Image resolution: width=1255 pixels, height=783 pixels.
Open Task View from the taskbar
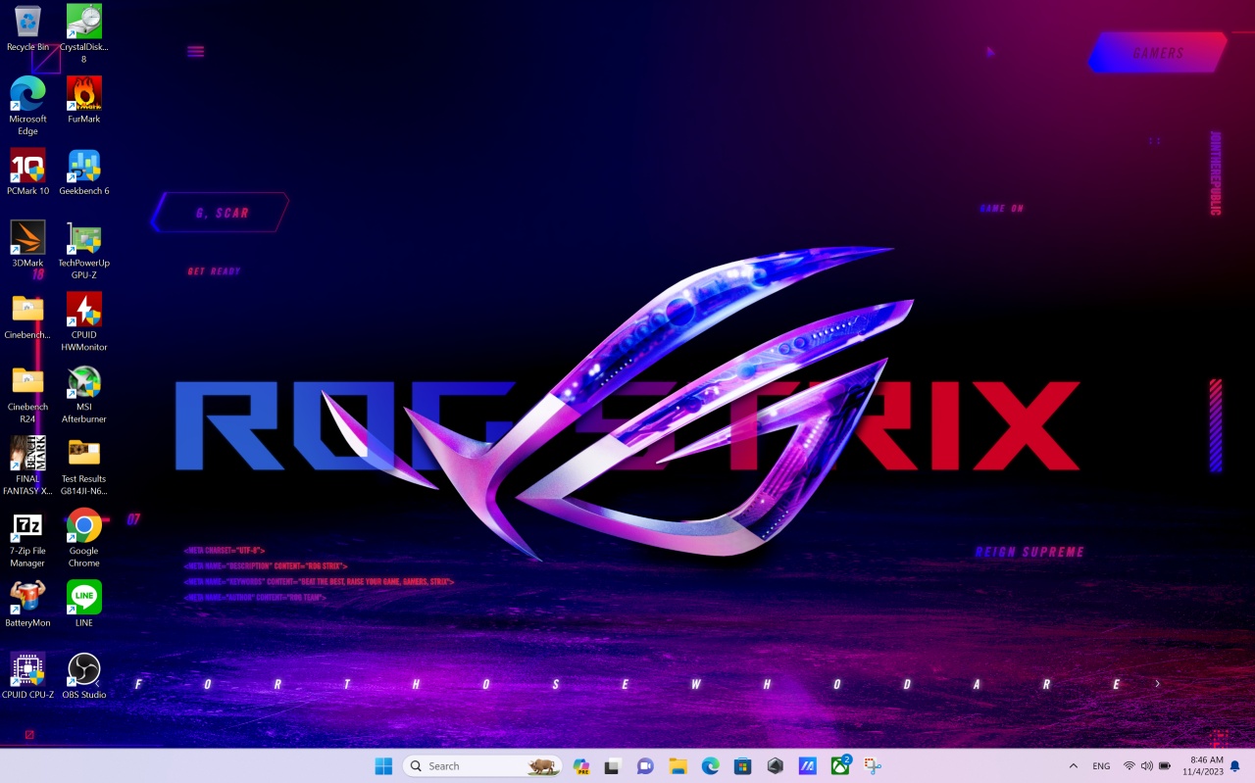click(x=613, y=766)
